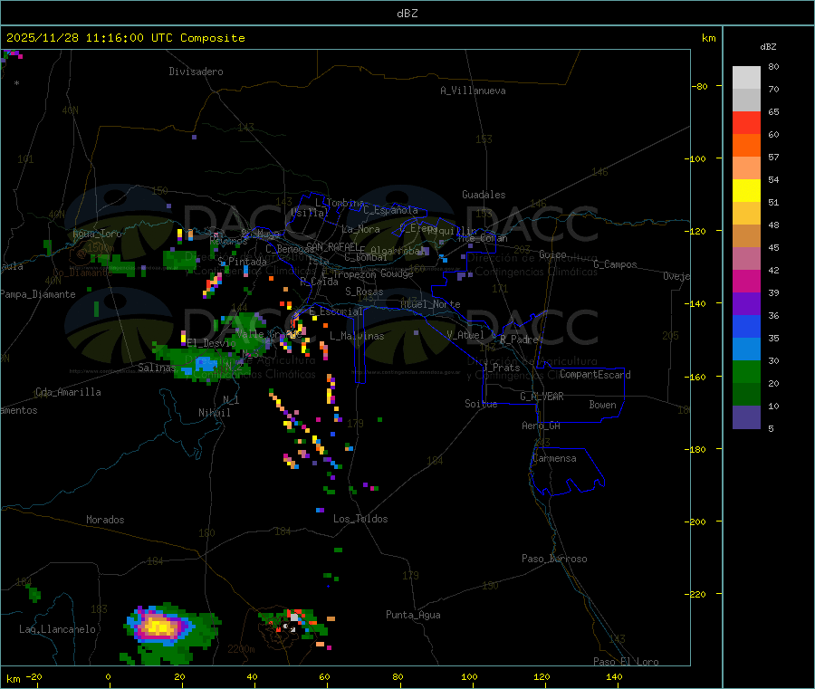815x689 pixels.
Task: Click the El_Desvio map label
Action: click(211, 343)
